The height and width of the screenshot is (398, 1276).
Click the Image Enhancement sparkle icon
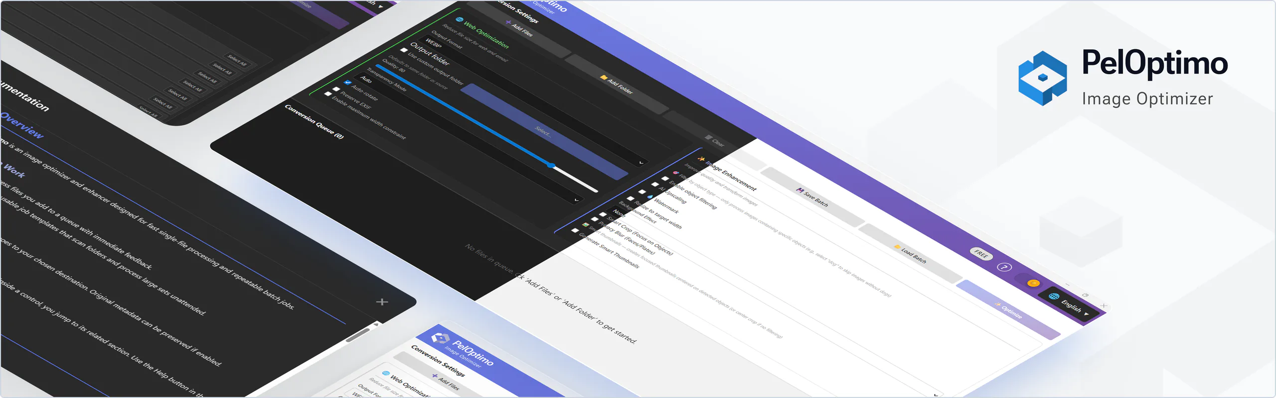tap(701, 159)
